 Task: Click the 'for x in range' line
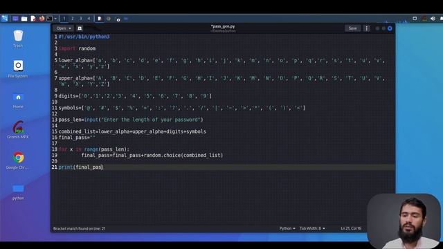(x=94, y=149)
